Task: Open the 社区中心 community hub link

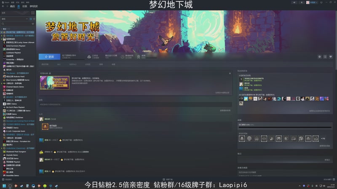Action: pyautogui.click(x=73, y=64)
